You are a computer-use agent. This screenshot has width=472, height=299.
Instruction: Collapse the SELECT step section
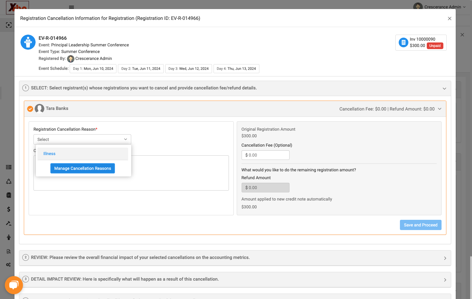[x=444, y=89]
